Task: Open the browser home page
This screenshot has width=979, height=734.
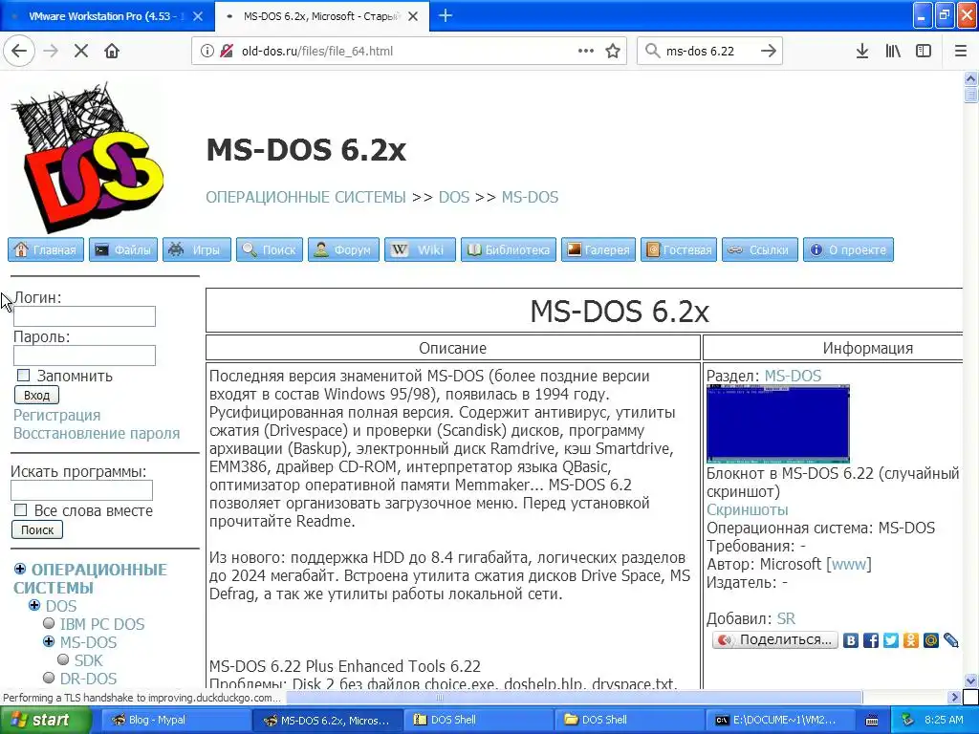Action: tap(112, 52)
